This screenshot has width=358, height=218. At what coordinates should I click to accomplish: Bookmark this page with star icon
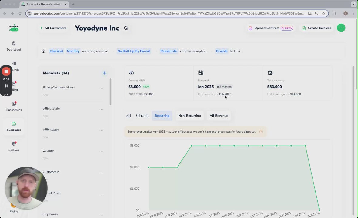pyautogui.click(x=323, y=13)
